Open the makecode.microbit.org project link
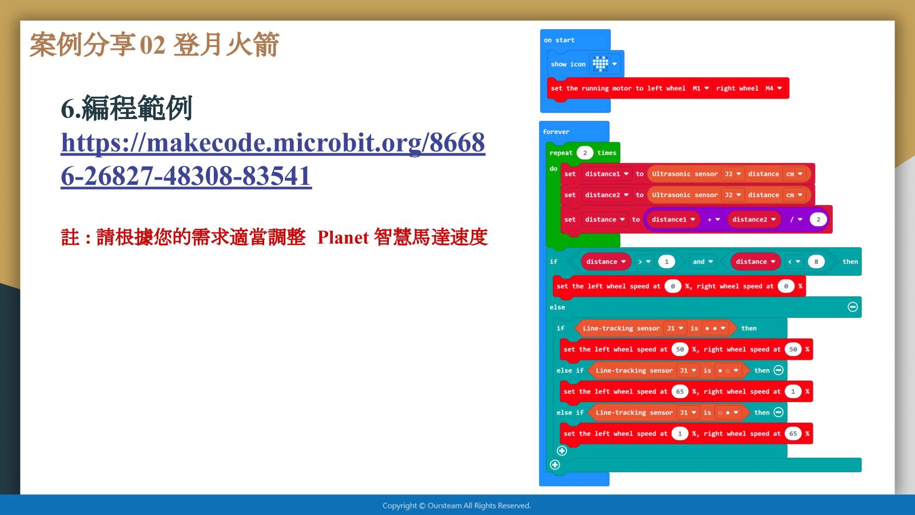 [x=273, y=159]
